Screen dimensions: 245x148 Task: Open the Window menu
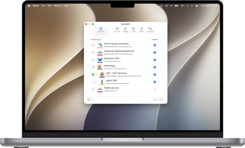tap(57, 6)
